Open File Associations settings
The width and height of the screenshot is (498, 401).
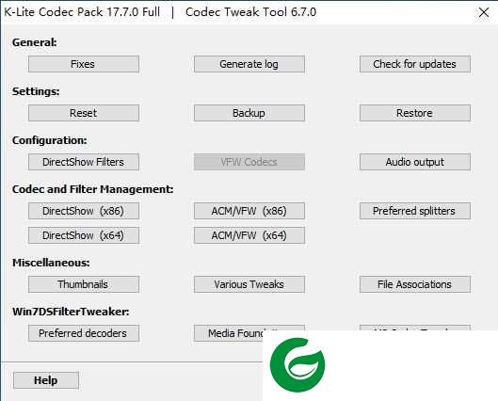pyautogui.click(x=415, y=284)
